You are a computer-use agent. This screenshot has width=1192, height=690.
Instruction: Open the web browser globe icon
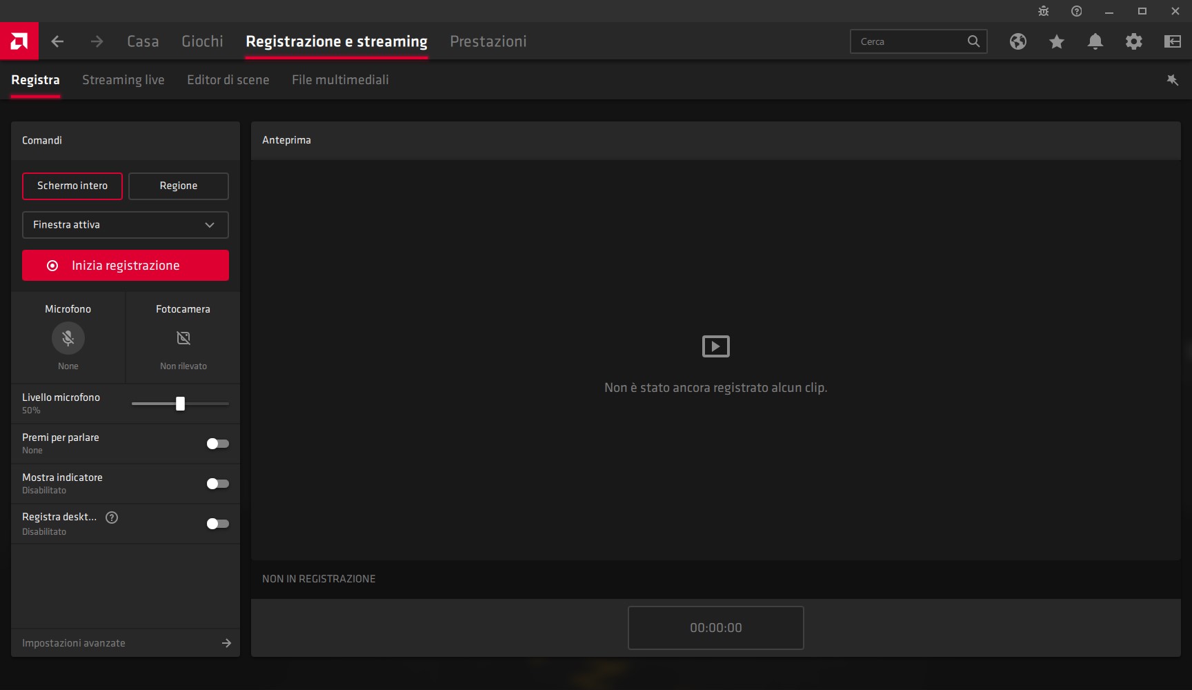1017,41
